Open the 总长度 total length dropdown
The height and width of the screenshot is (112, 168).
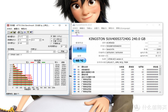(x=27, y=43)
